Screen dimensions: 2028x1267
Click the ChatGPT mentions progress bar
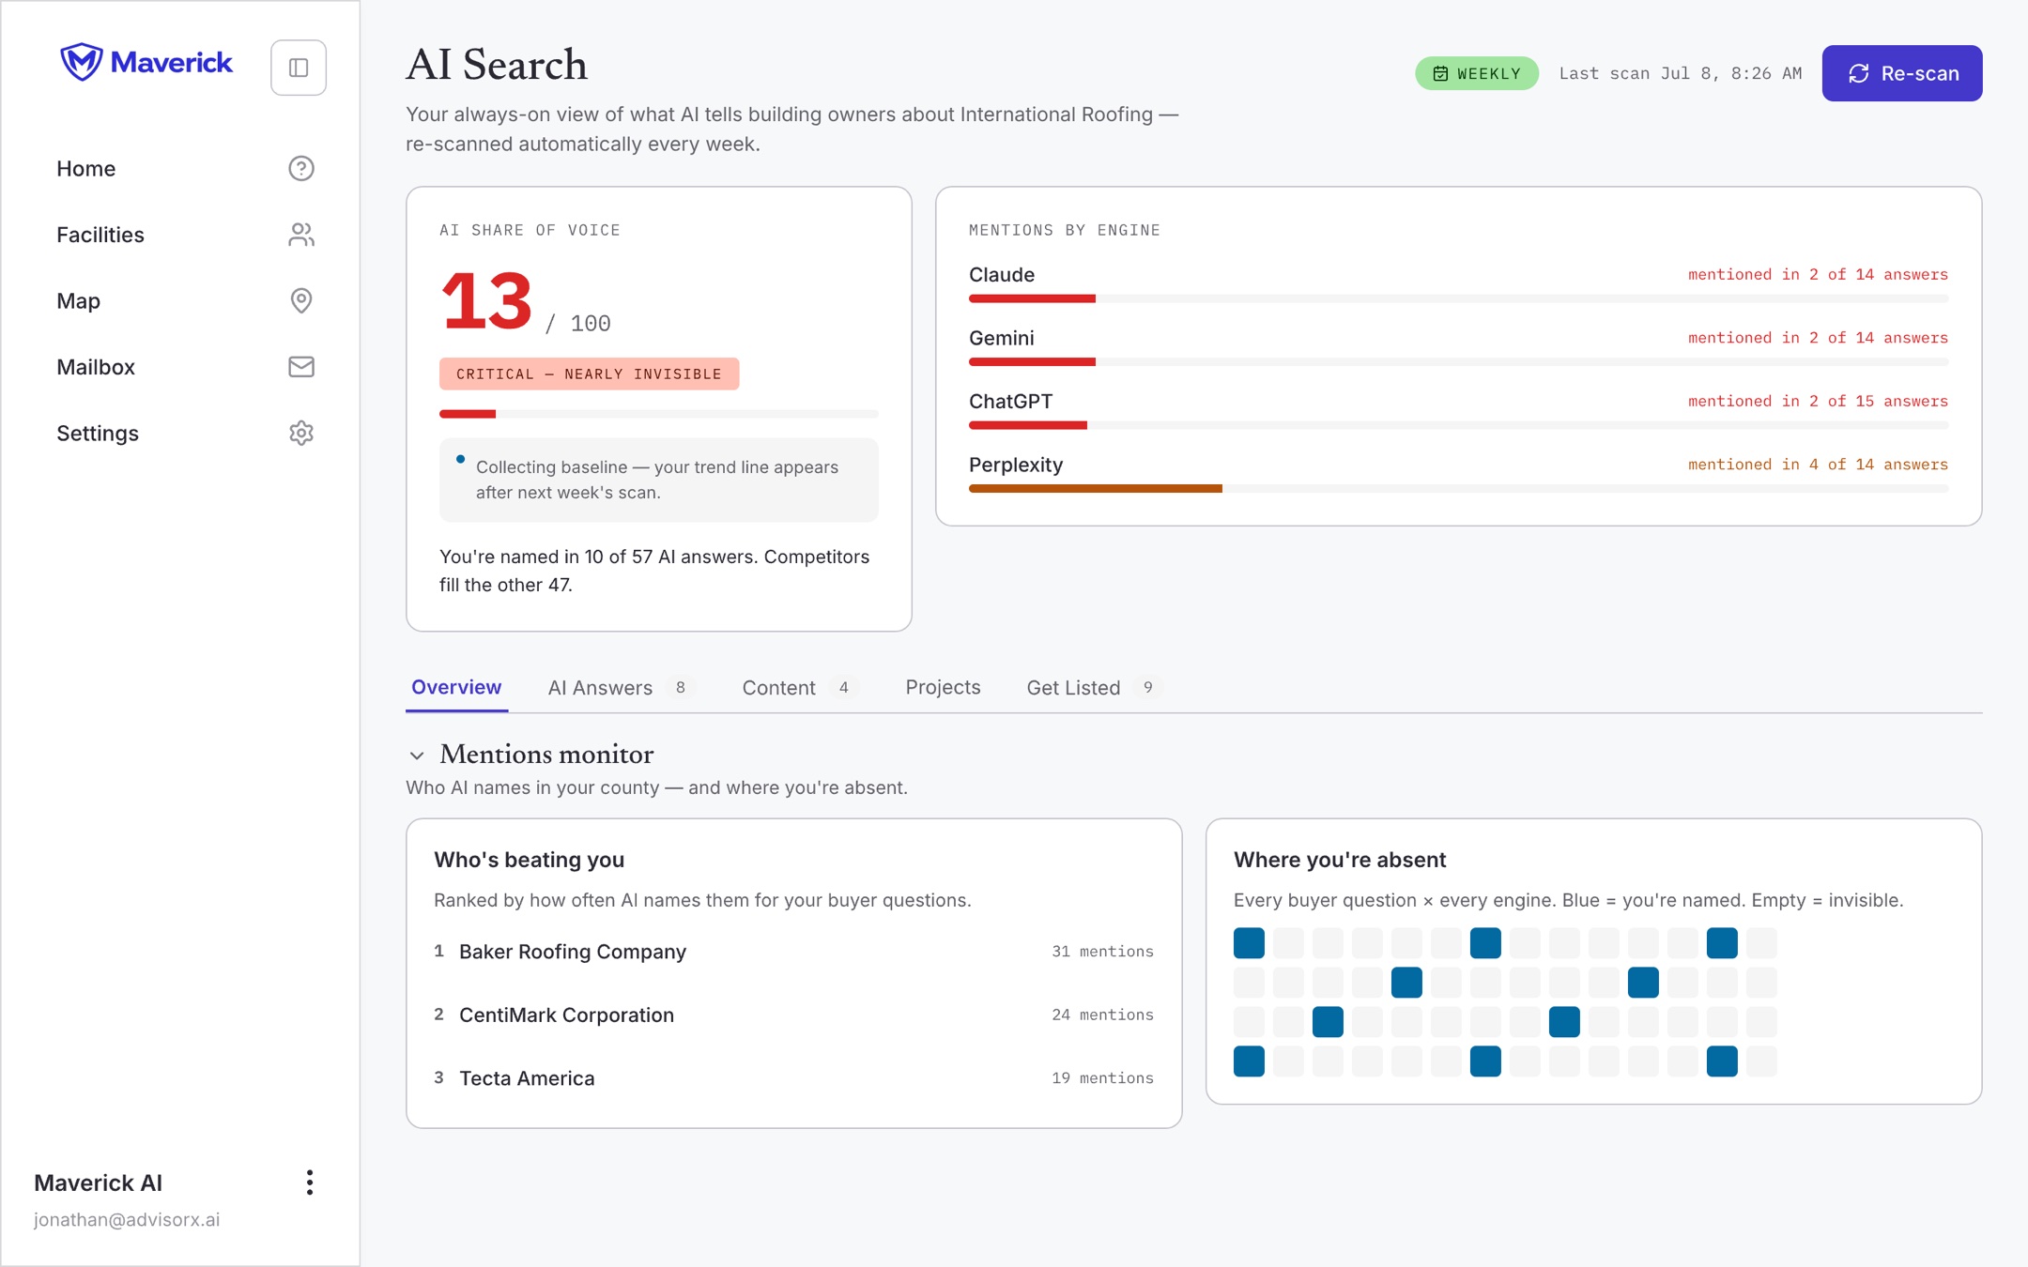click(1458, 425)
